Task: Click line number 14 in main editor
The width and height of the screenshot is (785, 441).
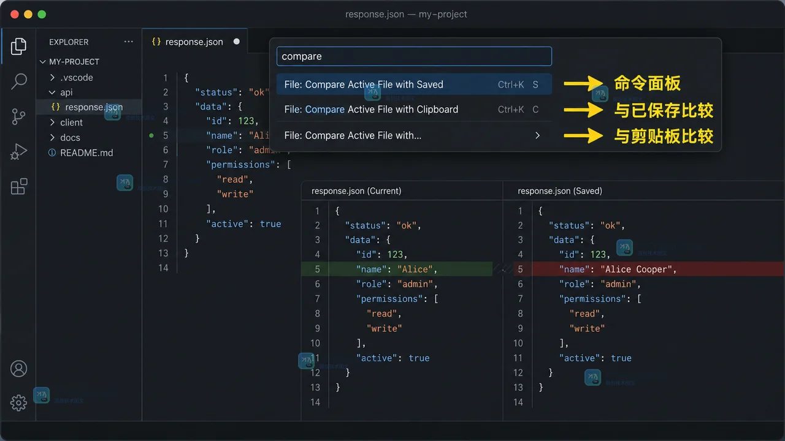Action: pos(163,268)
